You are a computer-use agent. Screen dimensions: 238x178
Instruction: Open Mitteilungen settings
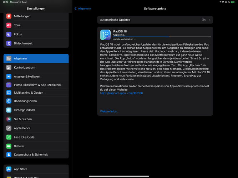point(36,16)
